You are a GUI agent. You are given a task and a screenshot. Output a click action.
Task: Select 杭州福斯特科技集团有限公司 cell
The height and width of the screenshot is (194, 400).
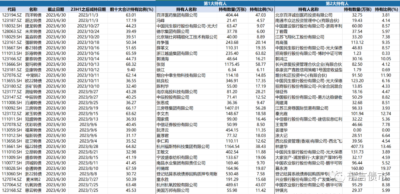(x=183, y=147)
